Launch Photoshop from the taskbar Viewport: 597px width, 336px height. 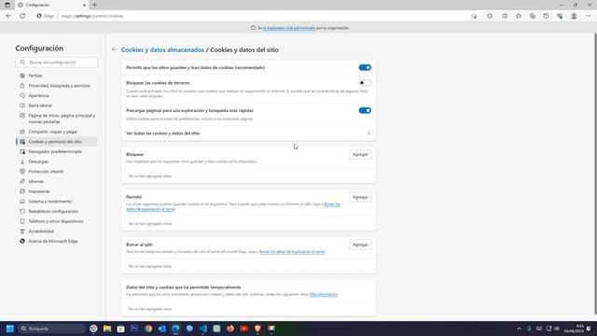point(134,329)
